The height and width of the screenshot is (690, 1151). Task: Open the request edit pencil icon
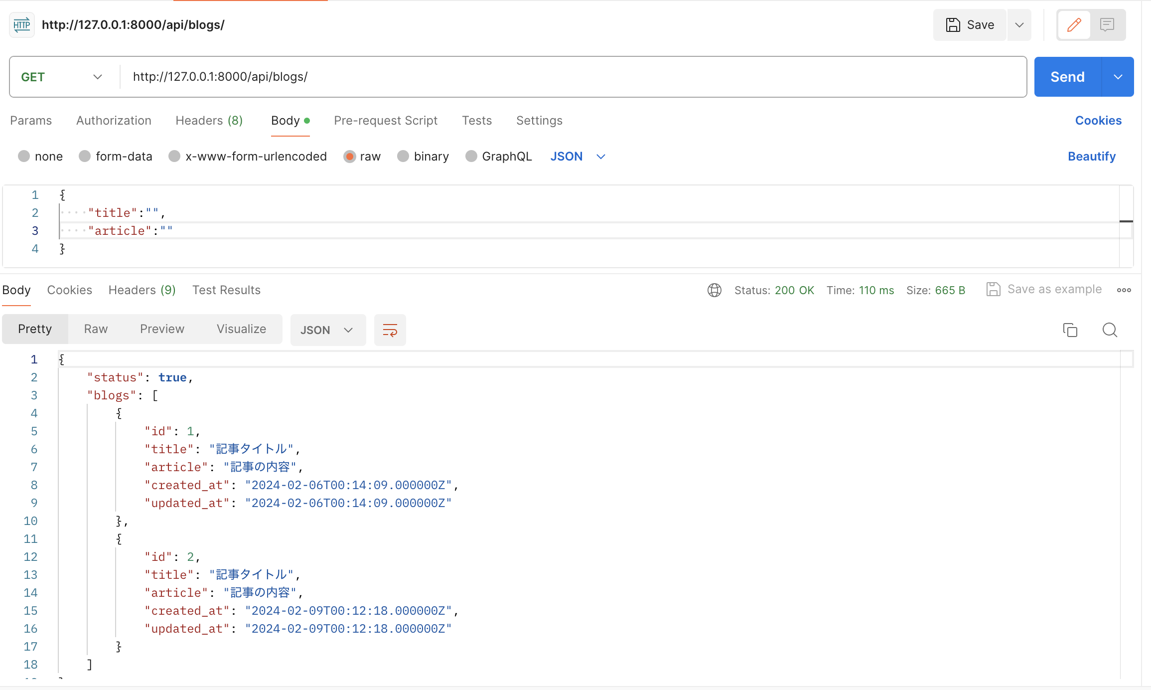(1074, 24)
